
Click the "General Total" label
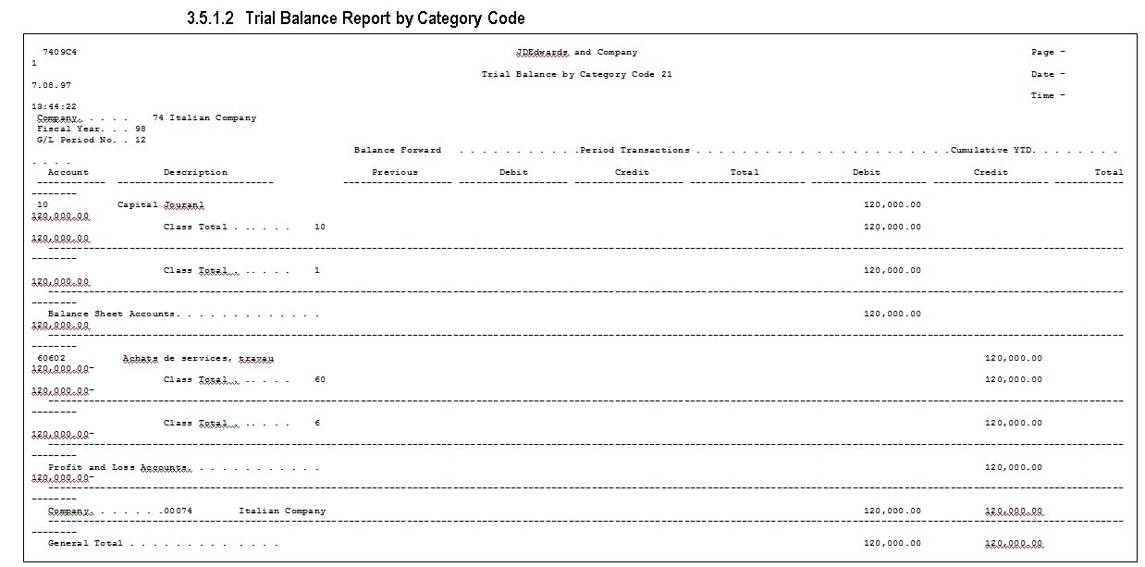coord(163,543)
